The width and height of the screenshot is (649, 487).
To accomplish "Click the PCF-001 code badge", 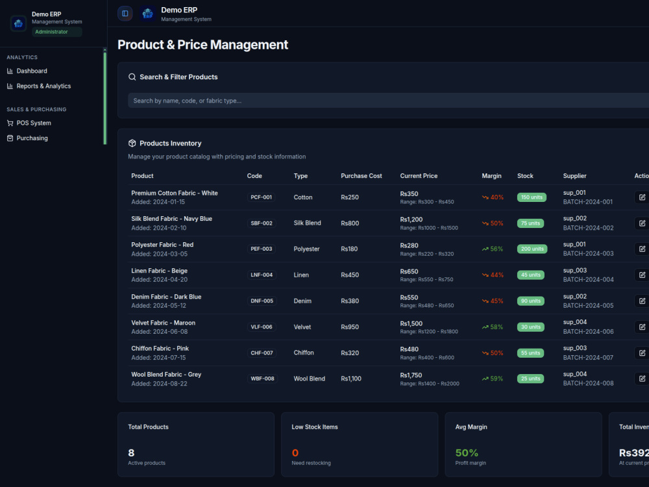I will pos(261,197).
